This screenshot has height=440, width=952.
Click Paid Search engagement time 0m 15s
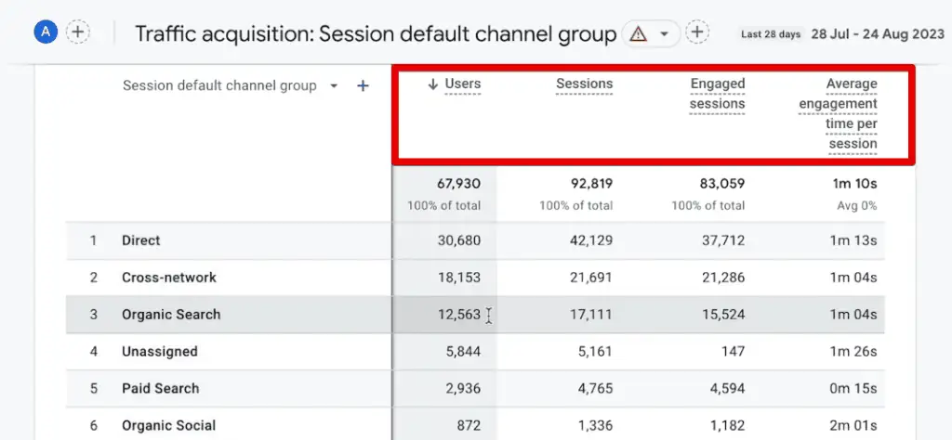pos(853,389)
